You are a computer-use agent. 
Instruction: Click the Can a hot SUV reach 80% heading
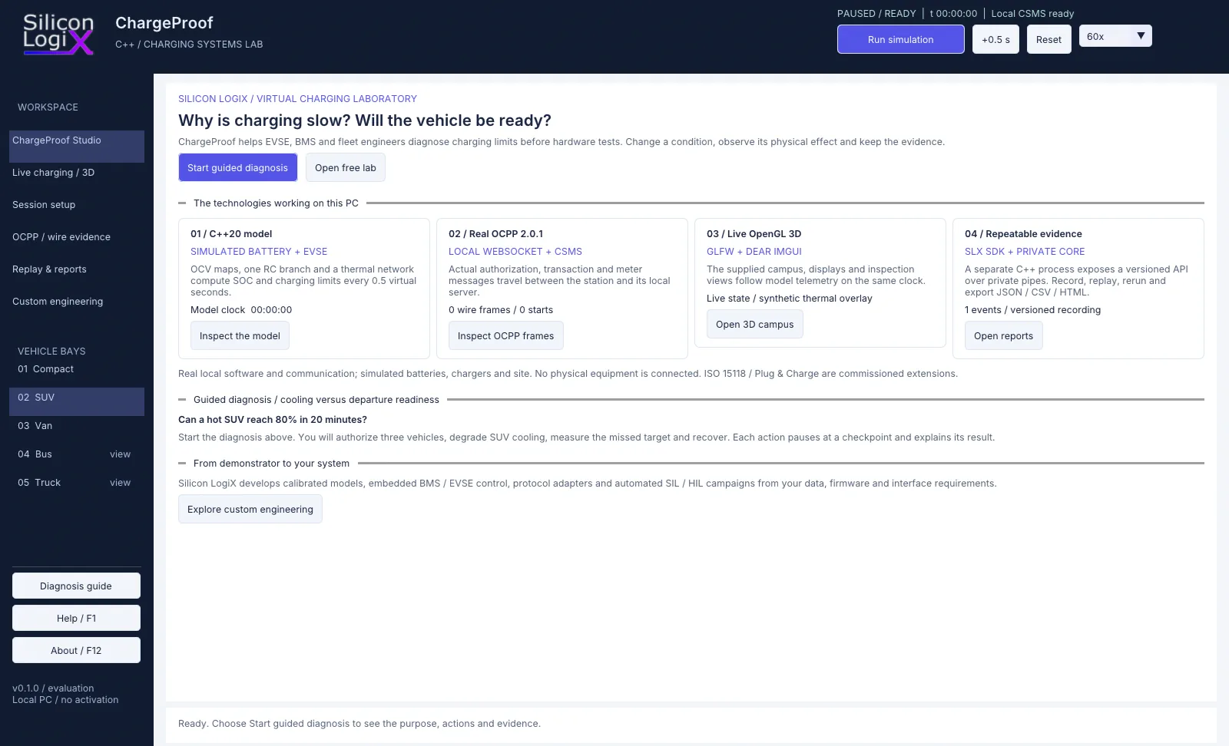pos(273,420)
